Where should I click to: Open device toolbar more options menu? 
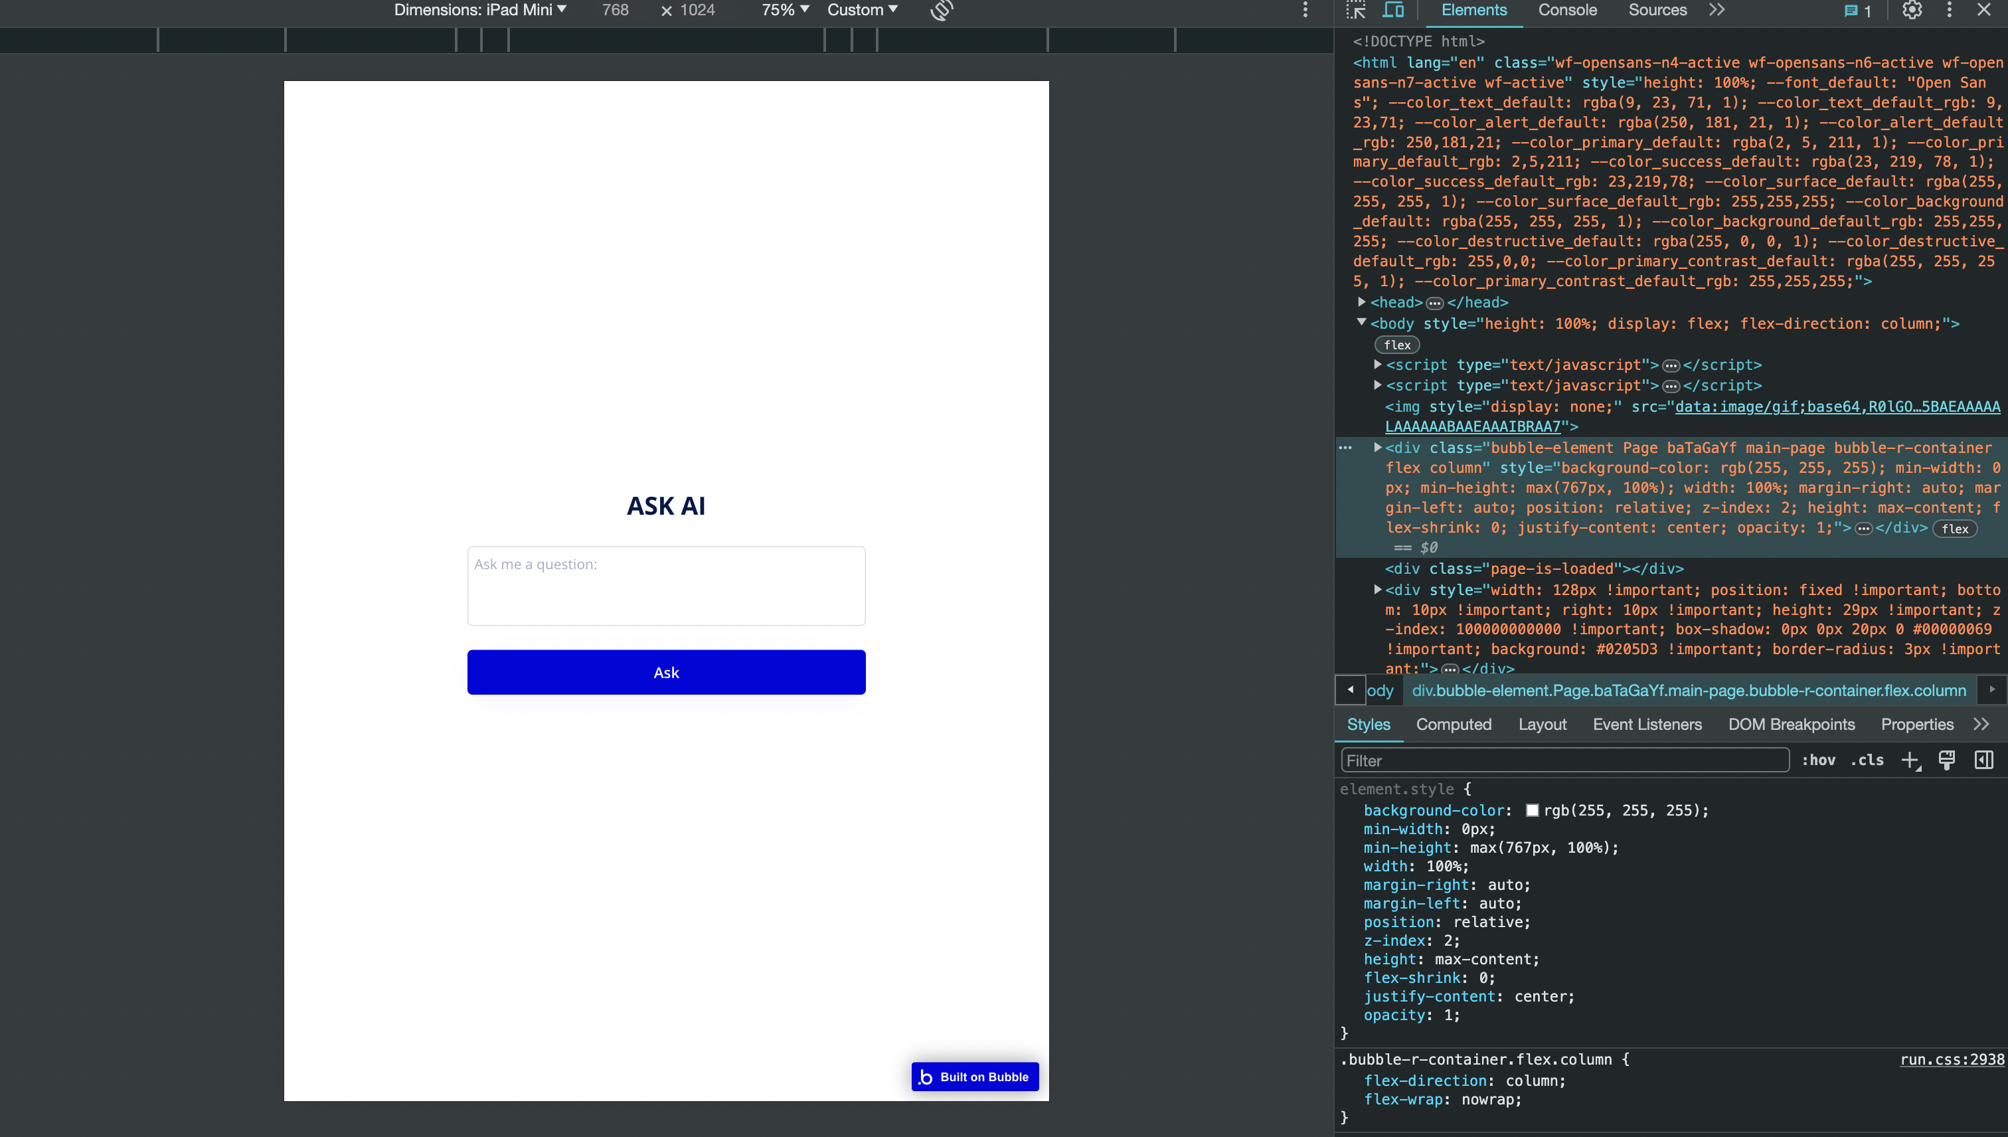click(x=1305, y=10)
